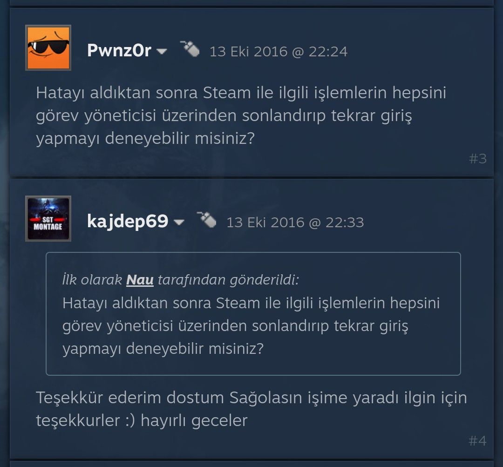Screen dimensions: 503x467
Task: Click the #3 post permalink
Action: click(x=478, y=158)
